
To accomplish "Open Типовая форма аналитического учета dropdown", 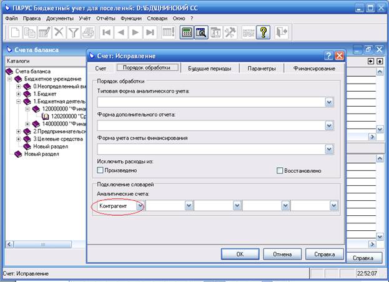I will pos(329,102).
